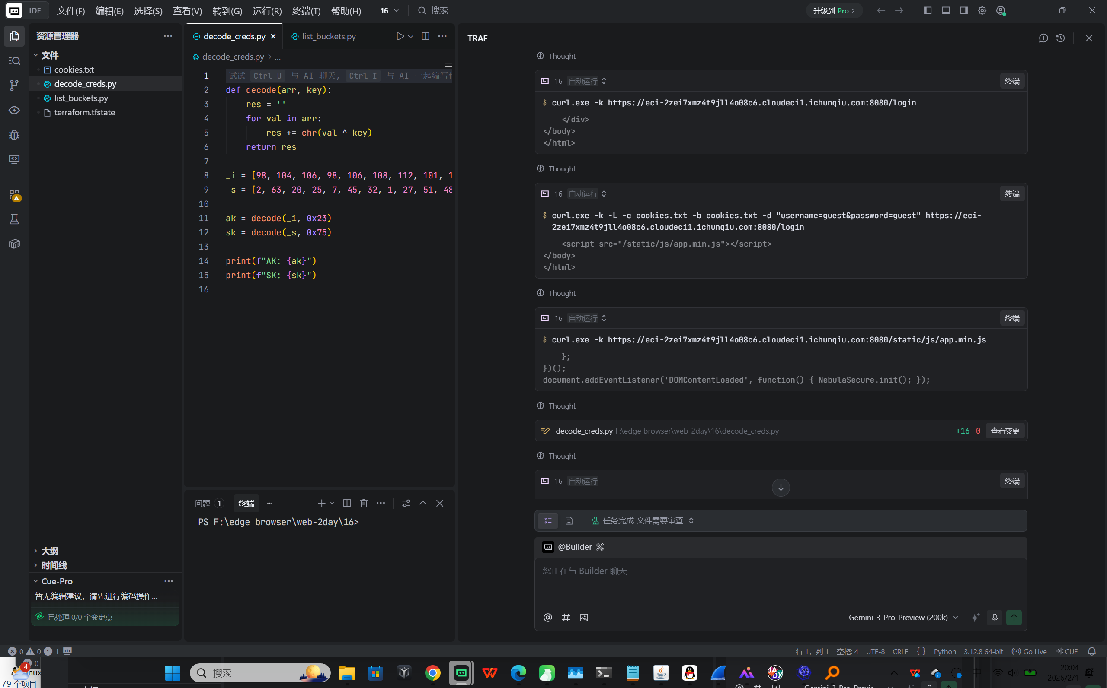Click the 查看变更 button for decode_creds.py
This screenshot has height=688, width=1107.
click(x=1005, y=431)
